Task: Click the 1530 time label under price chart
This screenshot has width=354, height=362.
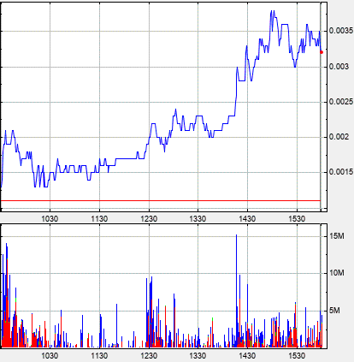Action: click(x=297, y=219)
